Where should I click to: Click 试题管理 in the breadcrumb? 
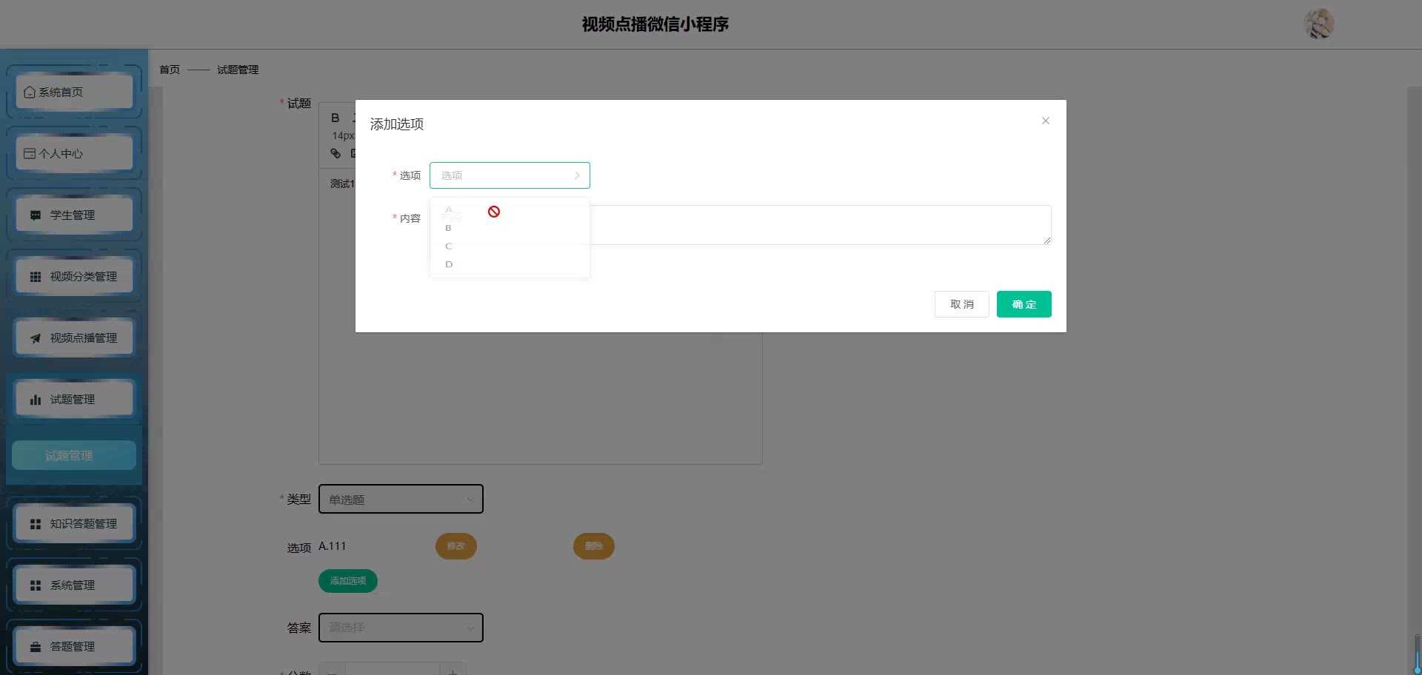[x=238, y=70]
